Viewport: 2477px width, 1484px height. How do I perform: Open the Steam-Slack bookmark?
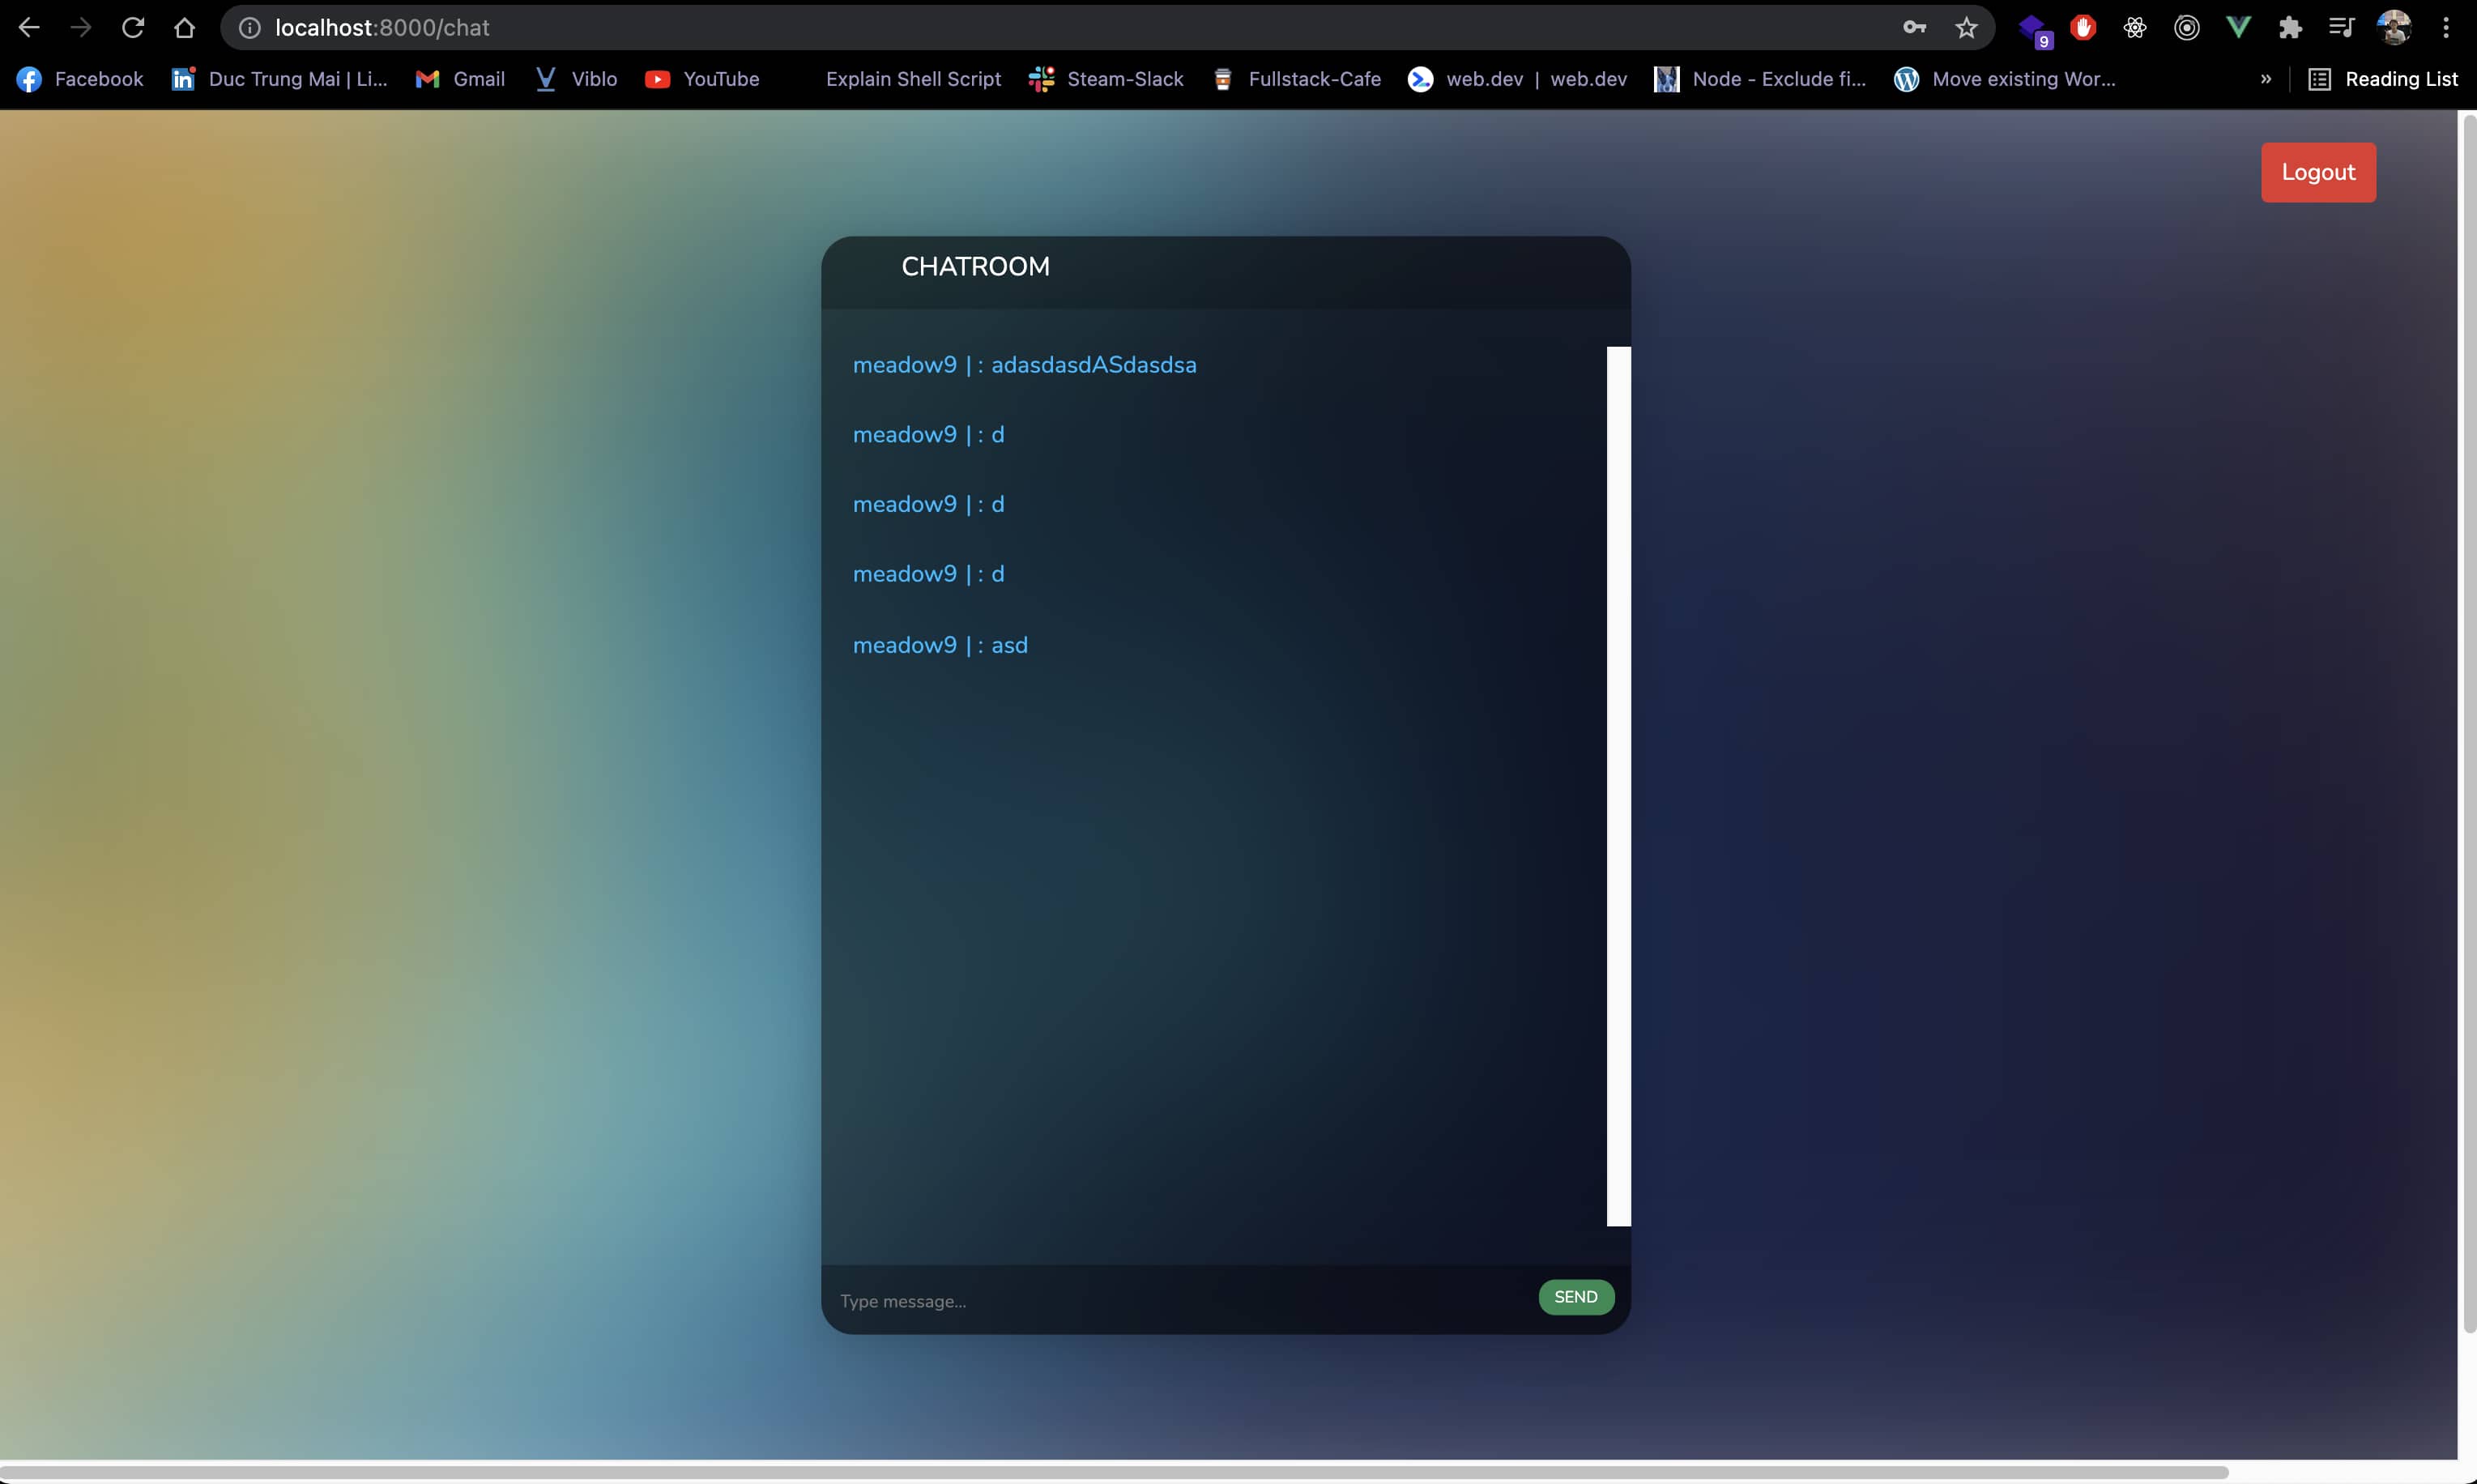(x=1106, y=79)
